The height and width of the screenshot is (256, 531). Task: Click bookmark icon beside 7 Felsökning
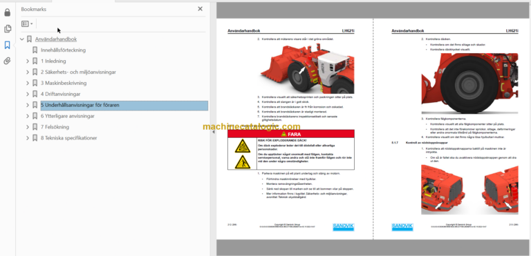tap(35, 127)
